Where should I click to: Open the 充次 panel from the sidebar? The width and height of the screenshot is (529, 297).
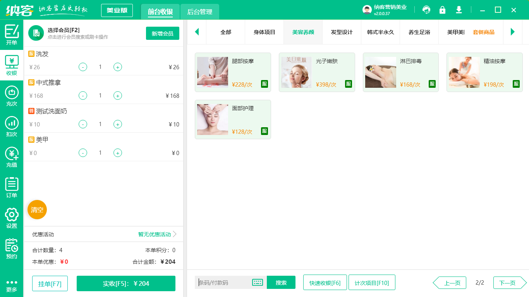(x=12, y=97)
